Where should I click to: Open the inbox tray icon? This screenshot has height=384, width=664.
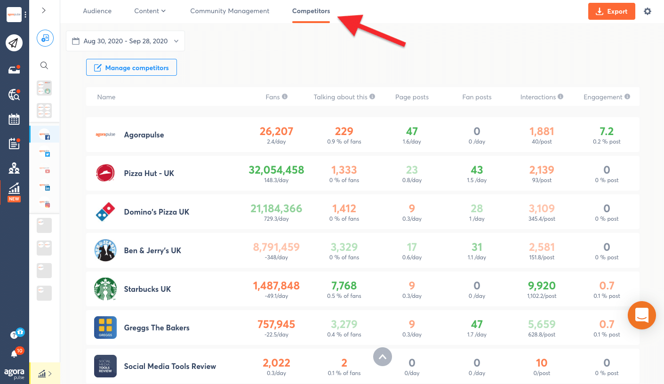click(x=14, y=70)
